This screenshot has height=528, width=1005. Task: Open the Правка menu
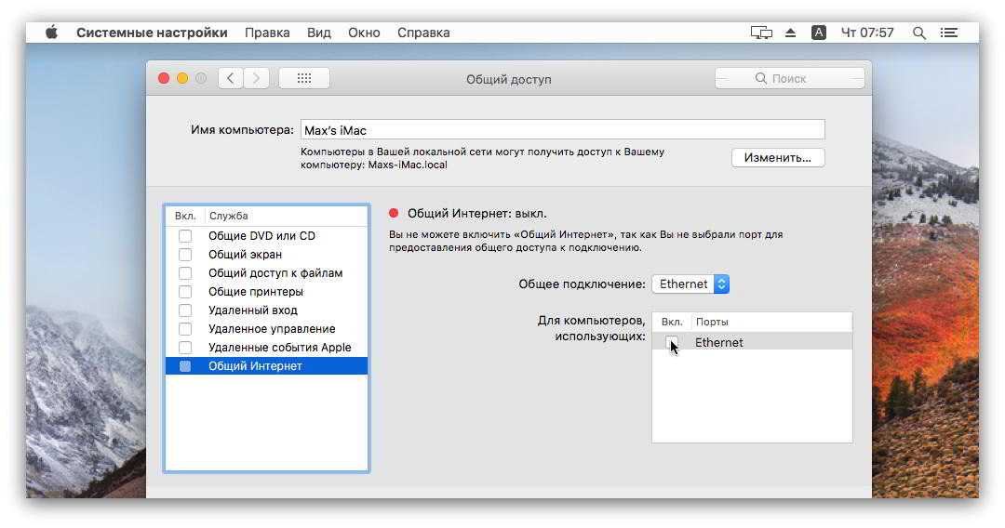pos(267,33)
